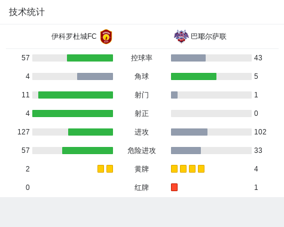Open the 巴耶尔萨联 team name link

tap(209, 36)
